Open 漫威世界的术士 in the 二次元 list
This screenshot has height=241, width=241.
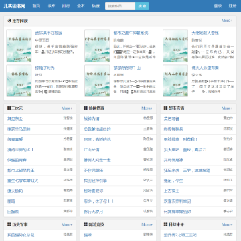[21, 150]
